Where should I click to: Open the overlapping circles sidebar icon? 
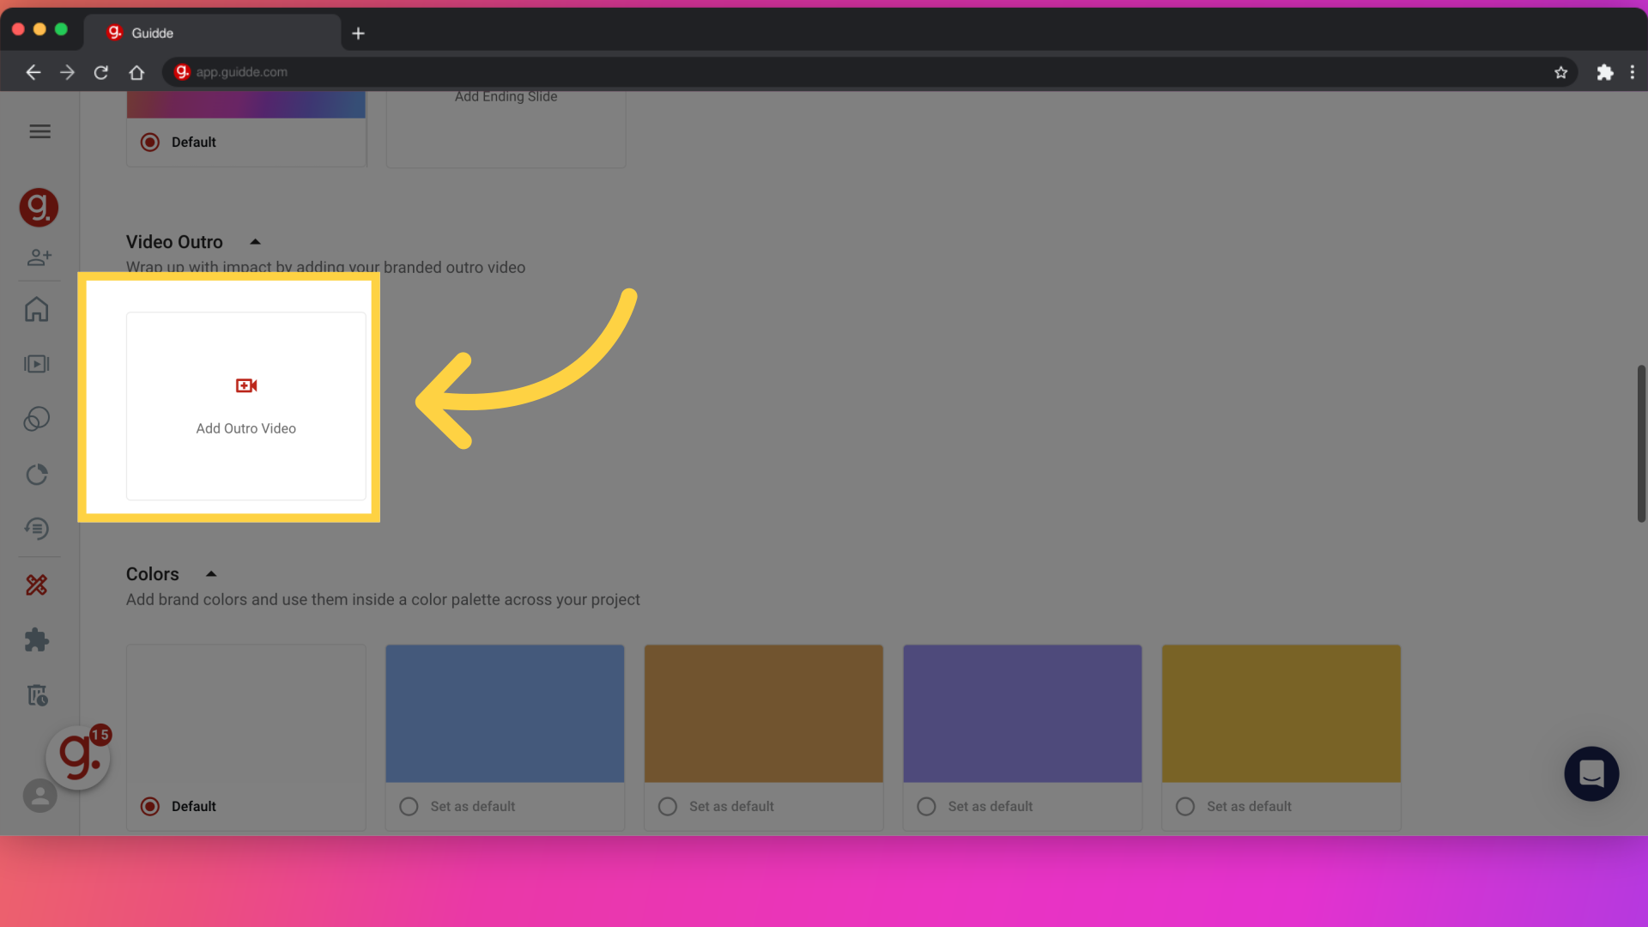click(x=37, y=419)
